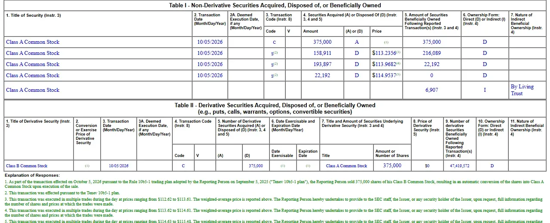Click the 'Class B Common Stock' entry

pos(27,166)
